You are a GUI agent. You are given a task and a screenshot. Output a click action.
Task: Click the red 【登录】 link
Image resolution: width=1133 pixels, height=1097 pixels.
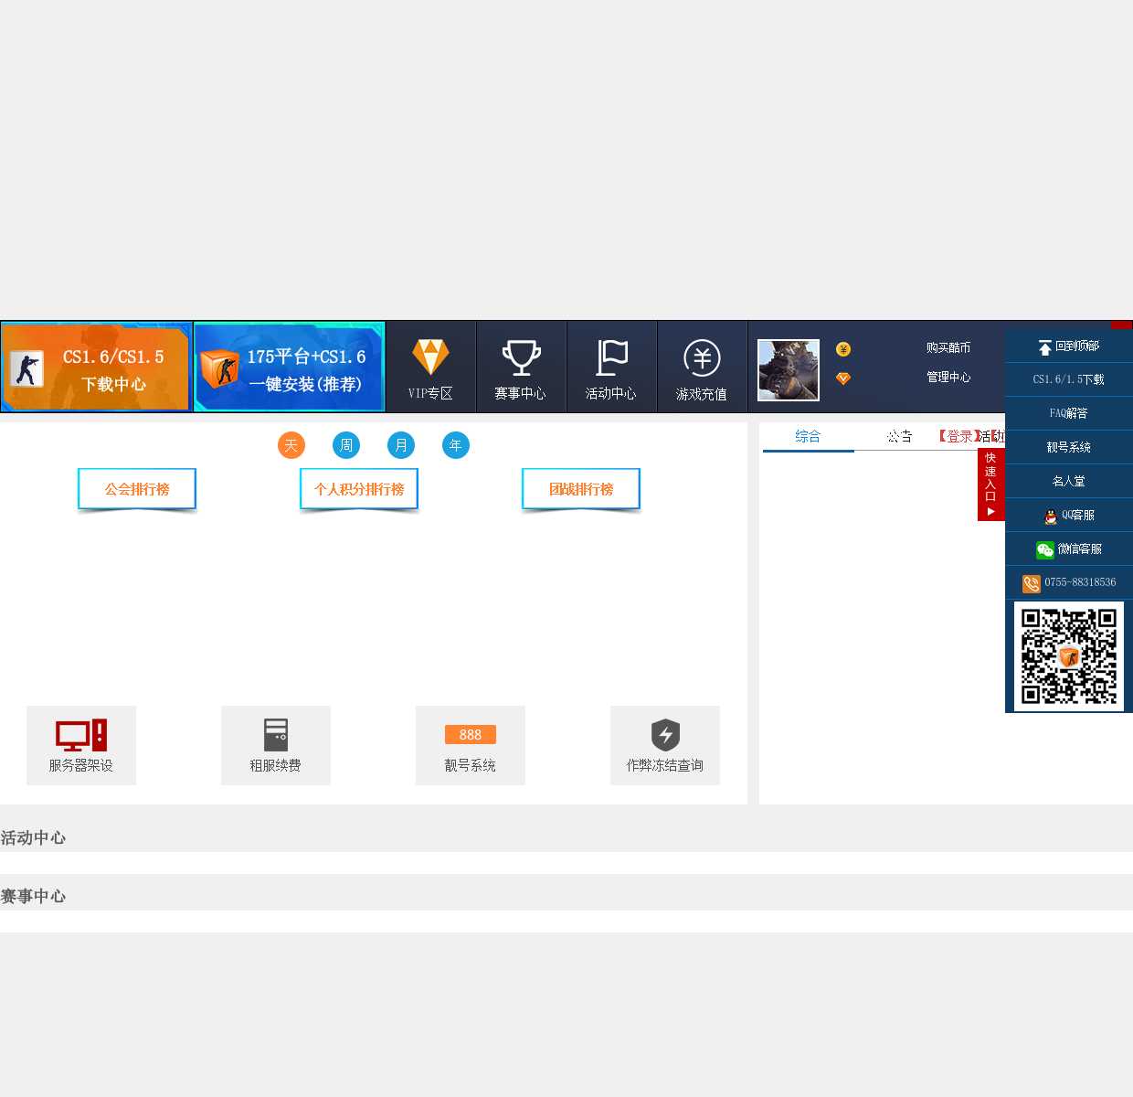[959, 436]
